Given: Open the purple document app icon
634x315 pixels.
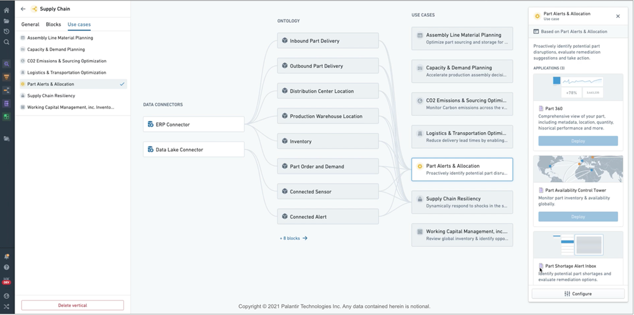Looking at the screenshot, I should tap(6, 104).
